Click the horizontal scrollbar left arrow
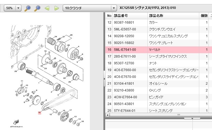Image resolution: width=212 pixels, height=130 pixels. (x=107, y=115)
